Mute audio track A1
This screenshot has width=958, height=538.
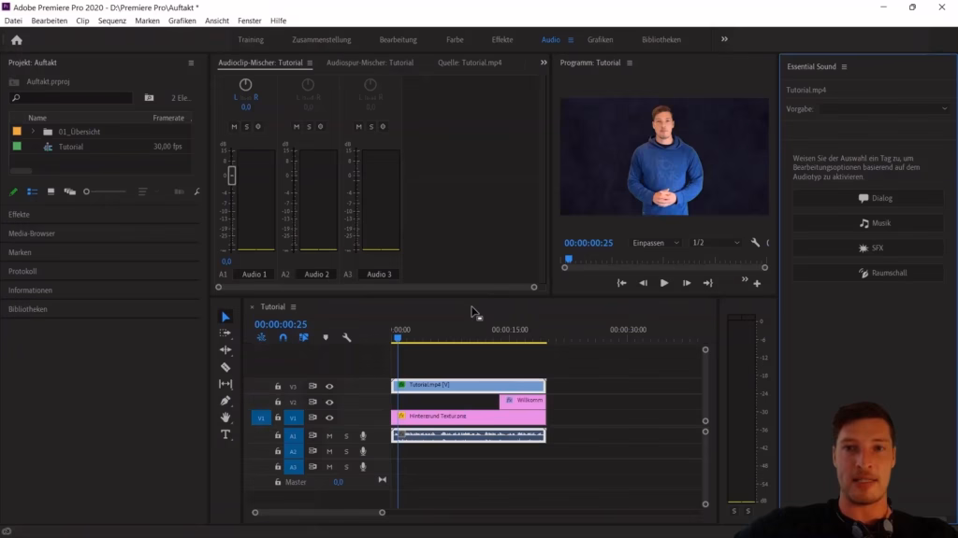[330, 435]
